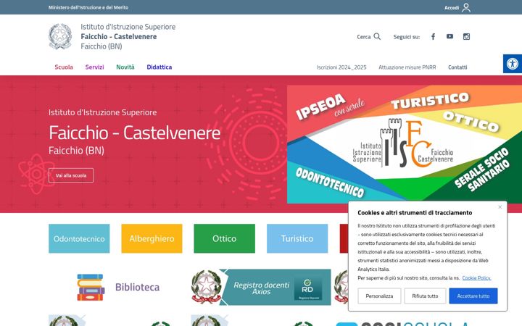Go to Iscrizioni 2024_2025 page
Screen dimensions: 522x326
click(341, 67)
